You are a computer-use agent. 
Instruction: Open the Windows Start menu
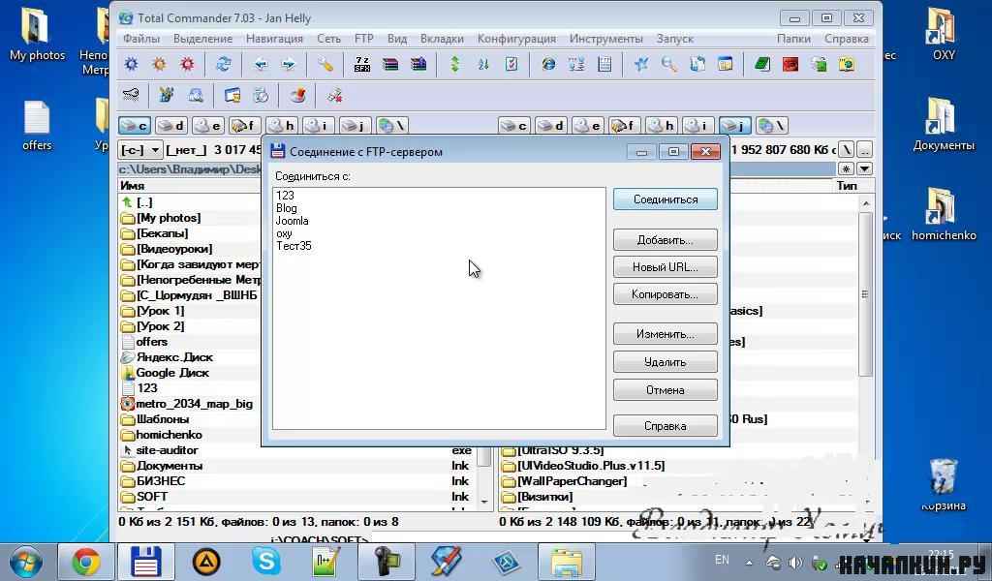point(25,562)
